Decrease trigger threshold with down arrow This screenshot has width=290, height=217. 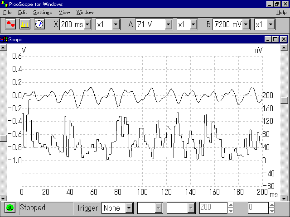231,211
